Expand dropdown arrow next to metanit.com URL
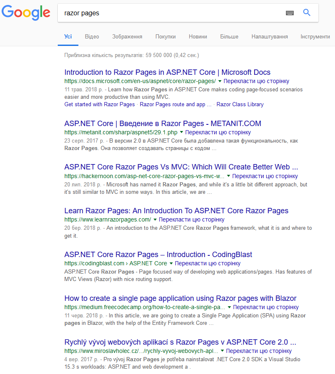Image resolution: width=335 pixels, height=374 pixels. pos(182,132)
